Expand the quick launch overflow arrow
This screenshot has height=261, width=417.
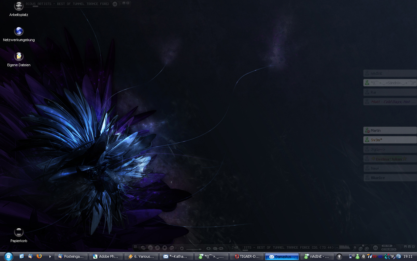point(50,257)
